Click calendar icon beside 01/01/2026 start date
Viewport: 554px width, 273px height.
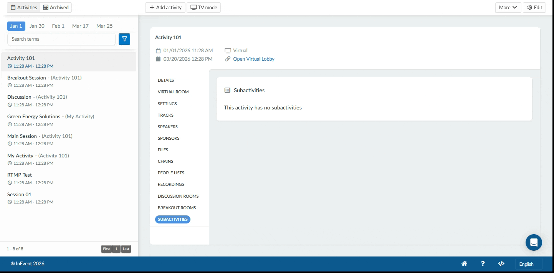[158, 51]
